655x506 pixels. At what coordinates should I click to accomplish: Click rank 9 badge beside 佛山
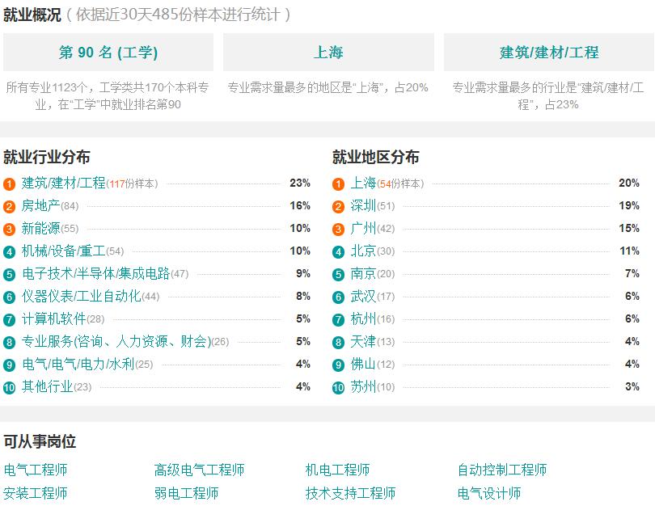pos(338,365)
